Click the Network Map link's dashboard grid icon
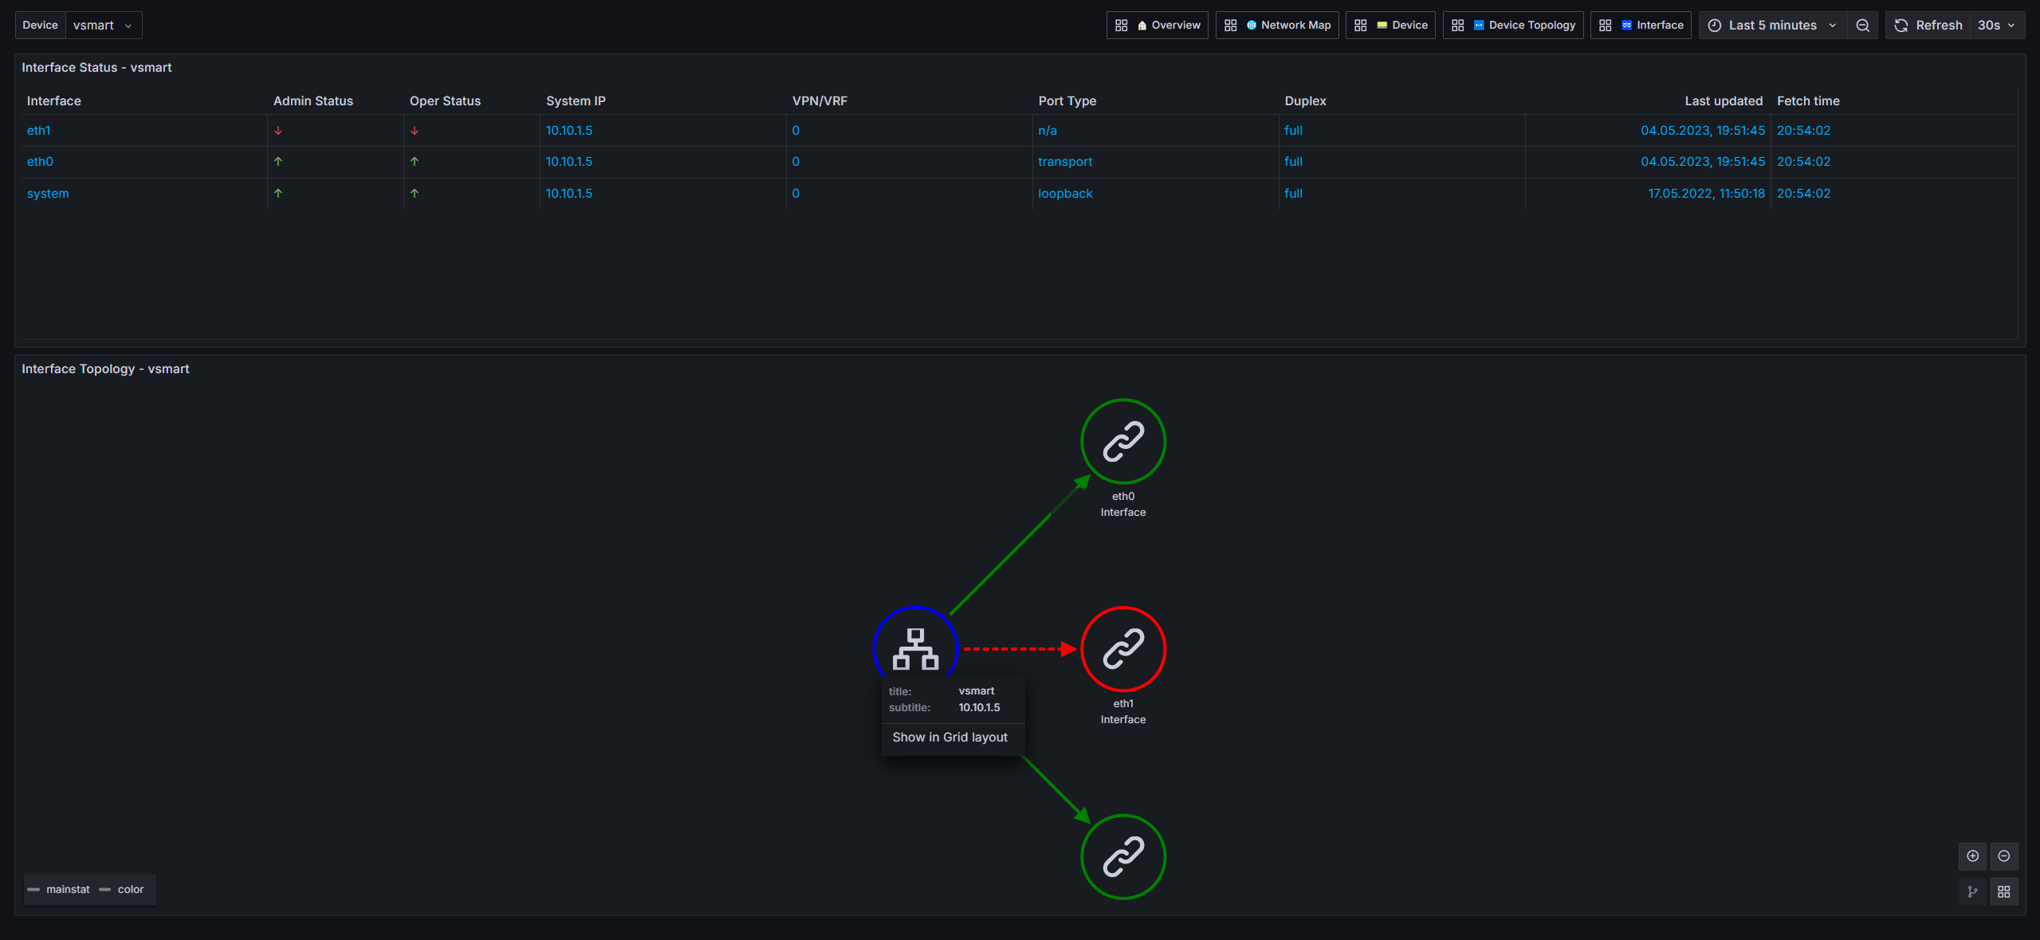 coord(1231,26)
